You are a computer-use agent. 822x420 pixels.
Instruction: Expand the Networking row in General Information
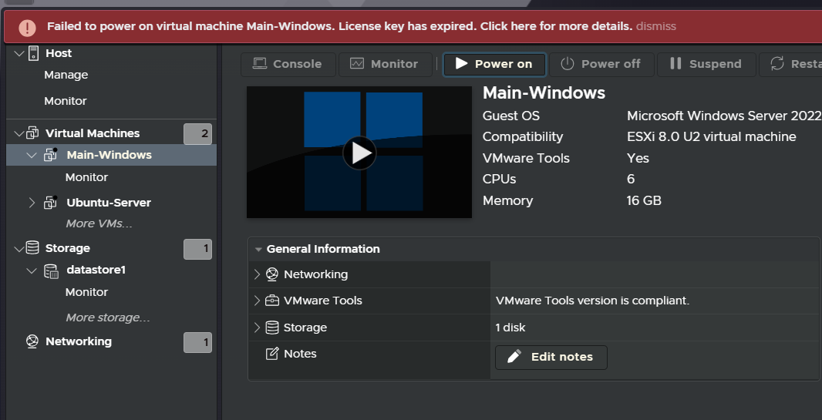click(x=257, y=274)
